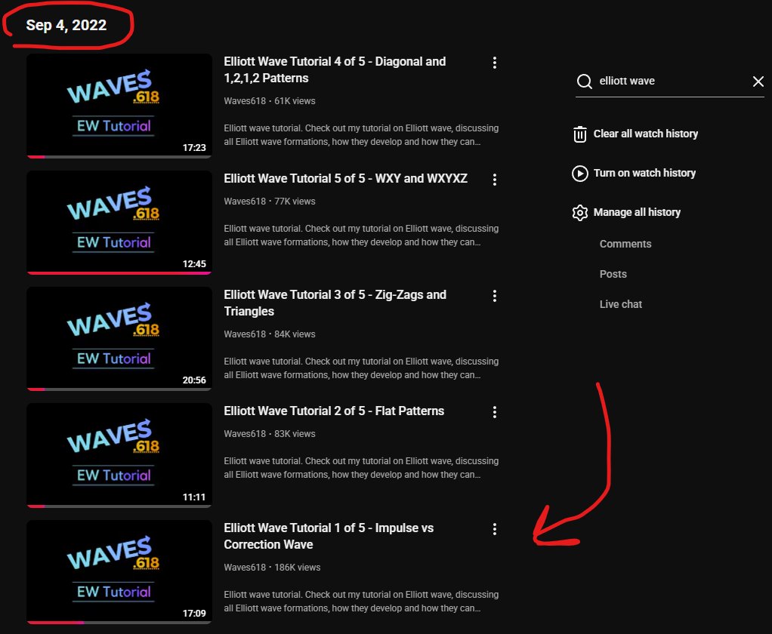Clear the search field using the X icon
This screenshot has width=772, height=634.
[758, 81]
